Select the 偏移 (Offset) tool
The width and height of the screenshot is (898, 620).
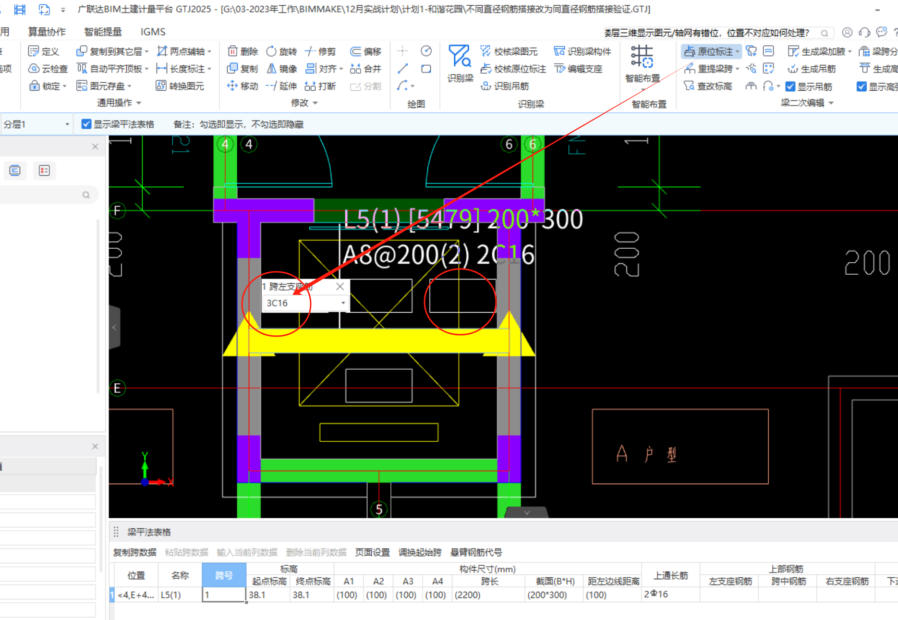tap(366, 51)
